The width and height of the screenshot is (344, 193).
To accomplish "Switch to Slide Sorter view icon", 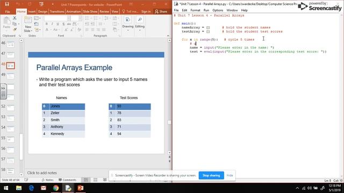I will point(96,180).
